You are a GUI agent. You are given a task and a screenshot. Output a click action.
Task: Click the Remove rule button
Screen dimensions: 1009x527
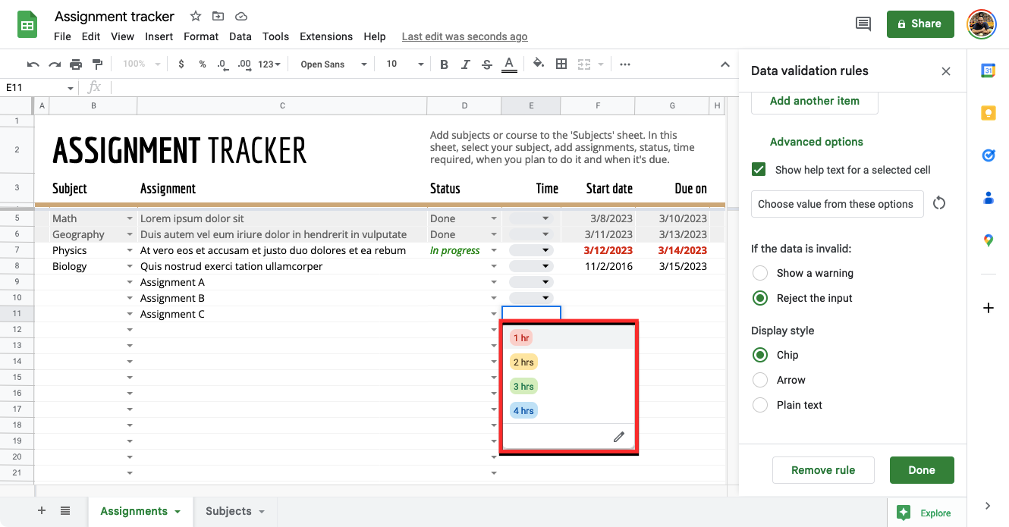[823, 470]
